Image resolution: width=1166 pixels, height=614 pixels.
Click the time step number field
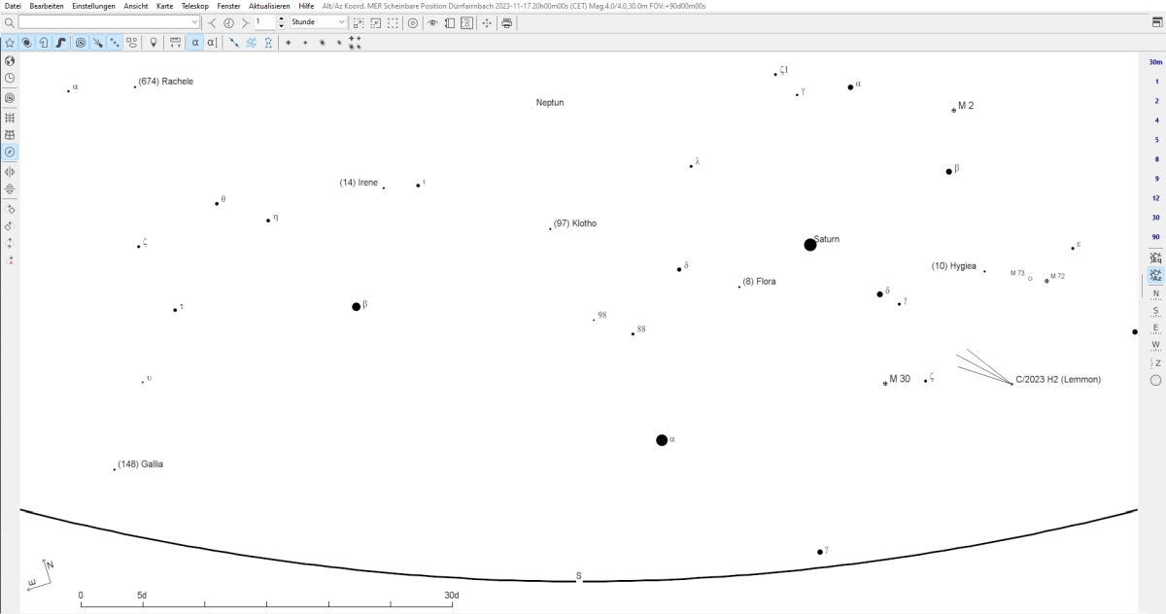(266, 21)
